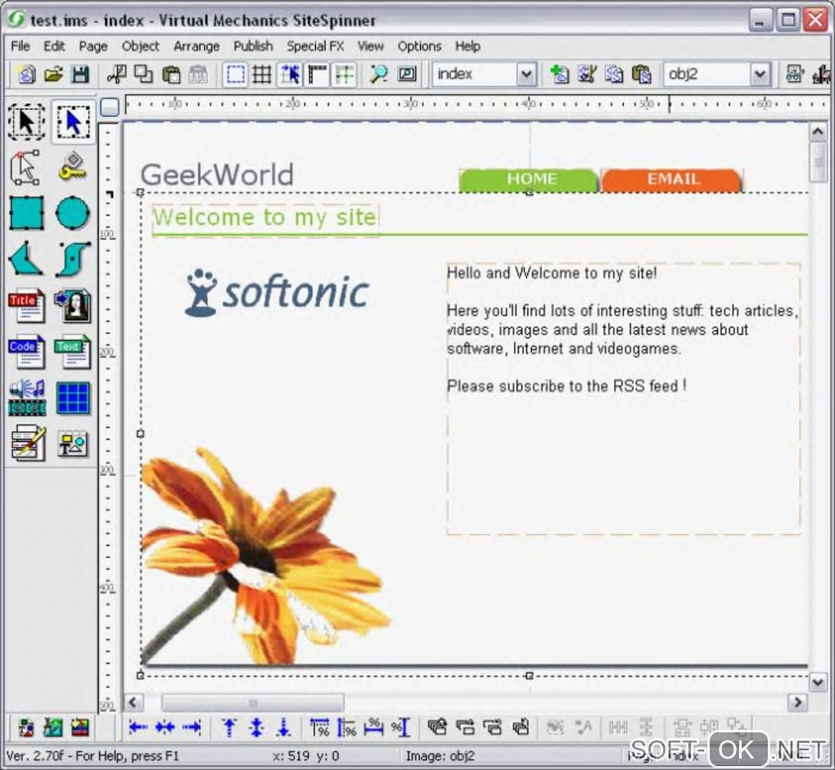The width and height of the screenshot is (835, 770).
Task: Select the rectangle shape tool
Action: pos(26,214)
